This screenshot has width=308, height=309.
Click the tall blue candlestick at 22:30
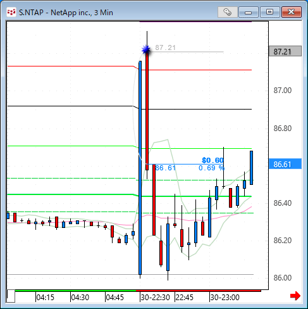click(140, 168)
